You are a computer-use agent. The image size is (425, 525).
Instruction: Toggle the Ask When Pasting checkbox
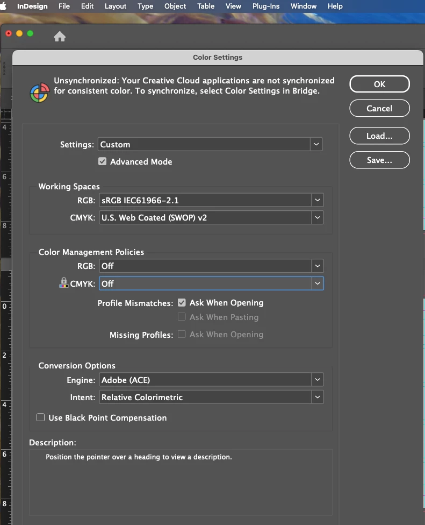pos(182,317)
